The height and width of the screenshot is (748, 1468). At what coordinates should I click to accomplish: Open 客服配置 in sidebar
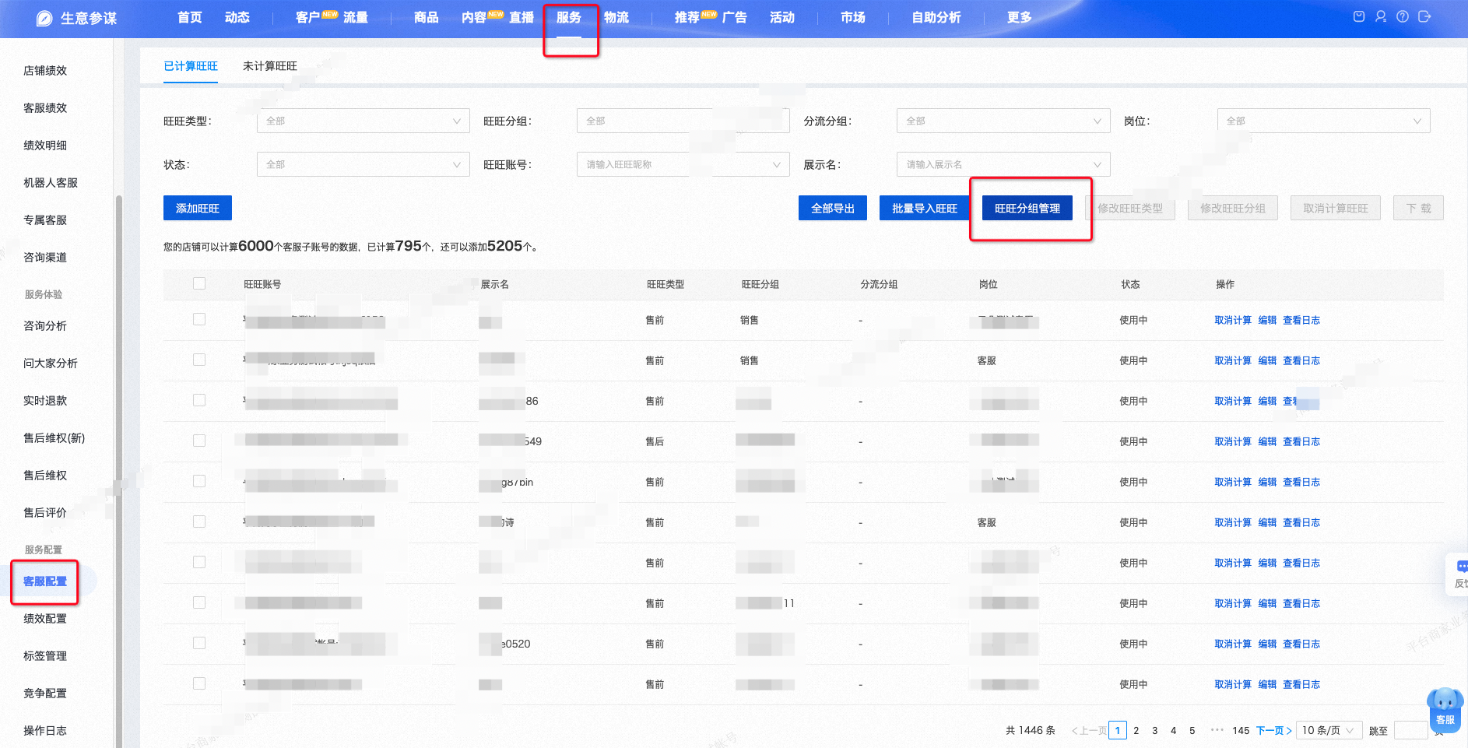point(45,581)
